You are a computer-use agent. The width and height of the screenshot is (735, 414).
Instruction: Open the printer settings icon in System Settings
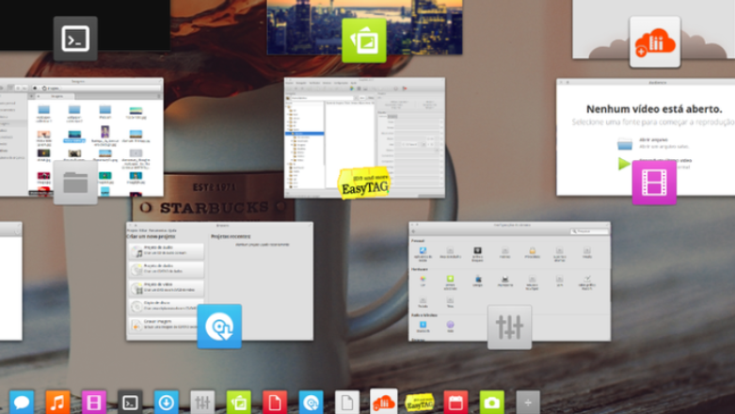point(504,280)
